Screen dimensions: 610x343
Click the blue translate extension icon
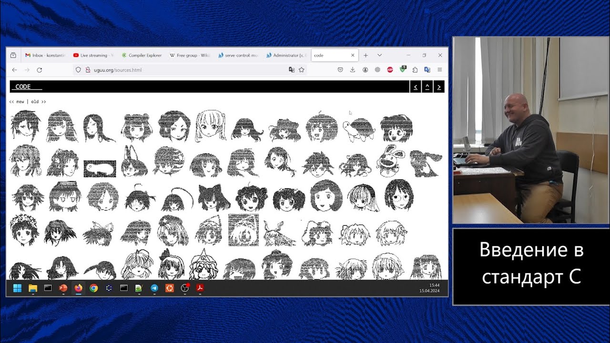tap(427, 70)
